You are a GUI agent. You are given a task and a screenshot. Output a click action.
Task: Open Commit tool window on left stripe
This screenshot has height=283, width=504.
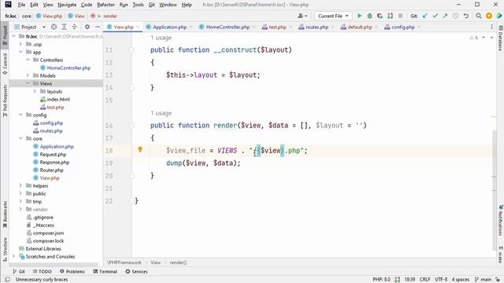tap(5, 64)
